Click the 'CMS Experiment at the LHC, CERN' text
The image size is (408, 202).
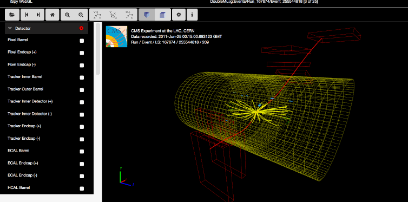point(163,30)
